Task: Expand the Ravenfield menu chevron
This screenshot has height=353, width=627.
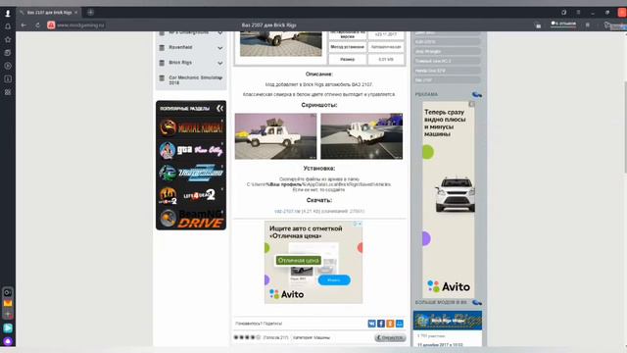Action: point(219,48)
